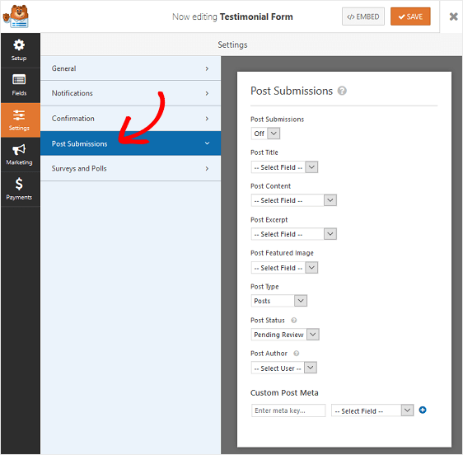Open the Post Type Posts dropdown
Viewport: 463px width, 455px height.
[279, 301]
